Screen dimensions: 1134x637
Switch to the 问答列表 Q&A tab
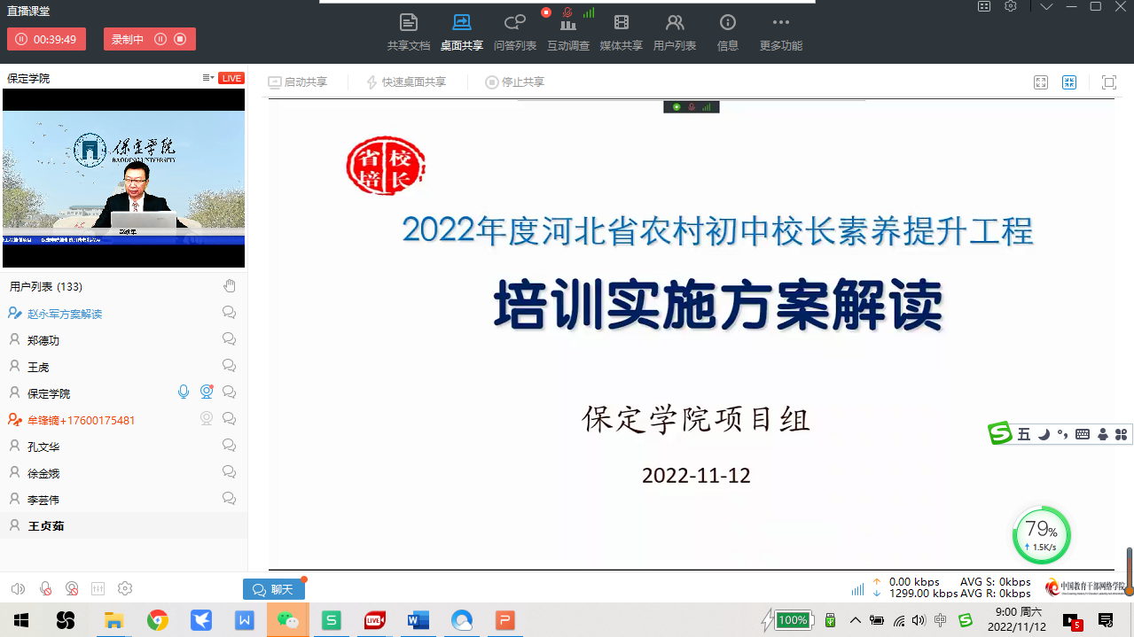point(514,32)
